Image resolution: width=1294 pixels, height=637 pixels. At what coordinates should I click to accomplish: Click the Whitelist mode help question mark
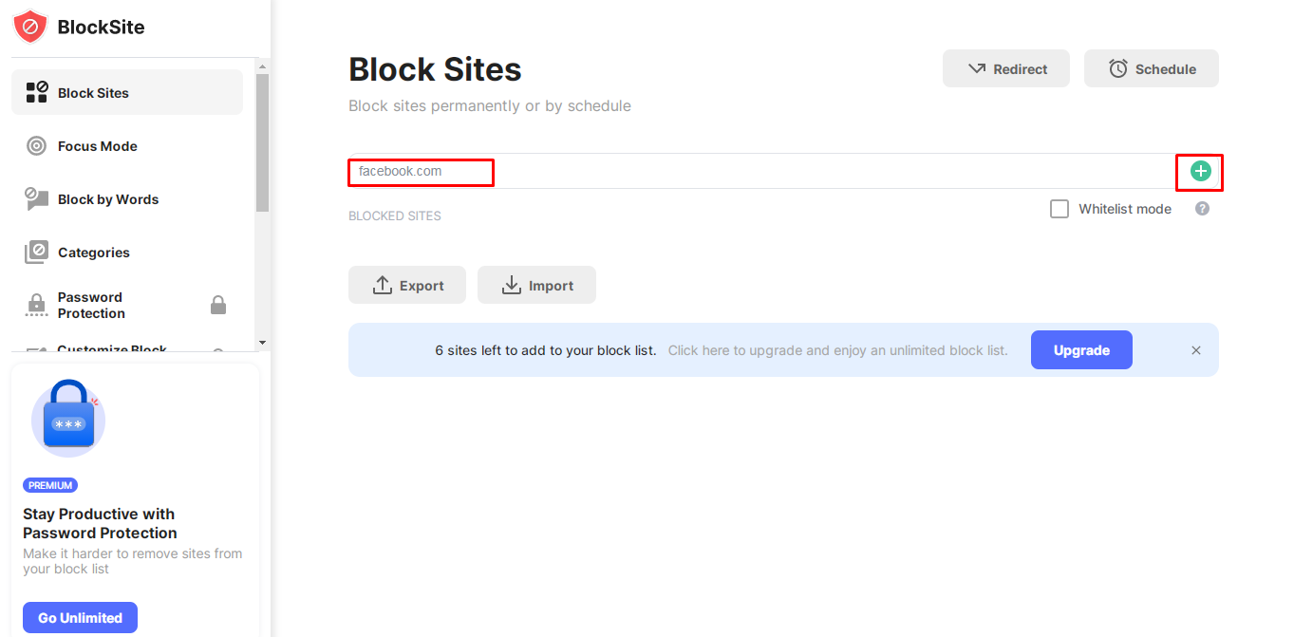point(1202,209)
